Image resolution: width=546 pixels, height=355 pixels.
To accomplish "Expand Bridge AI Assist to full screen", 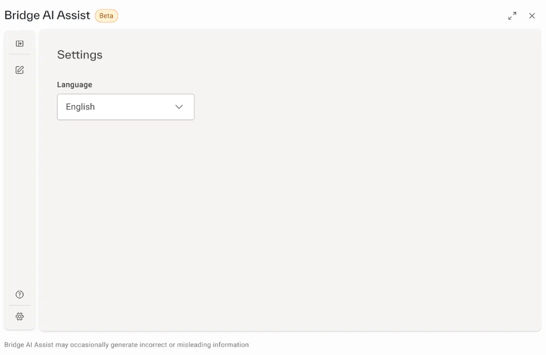I will point(512,16).
